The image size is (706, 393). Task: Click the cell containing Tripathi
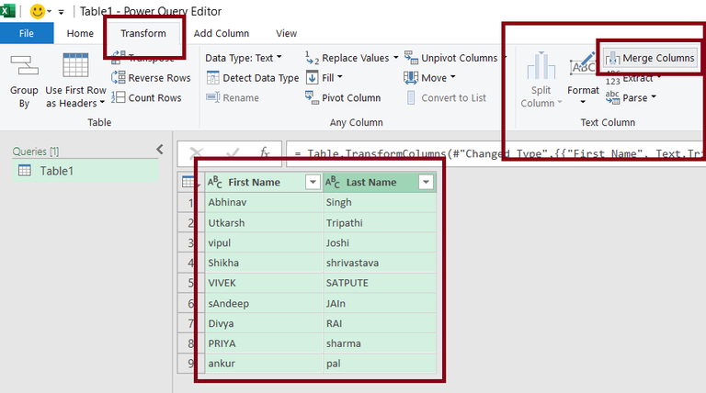click(380, 222)
